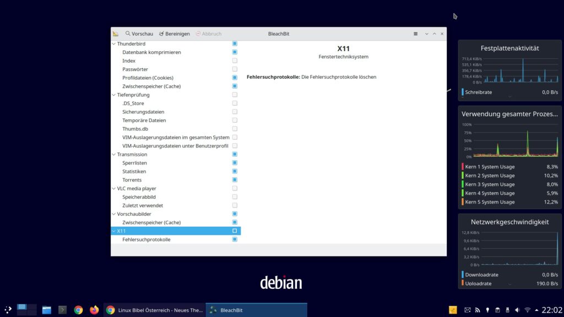564x317 pixels.
Task: Select the Zuletzt verwendet row
Action: coord(176,206)
